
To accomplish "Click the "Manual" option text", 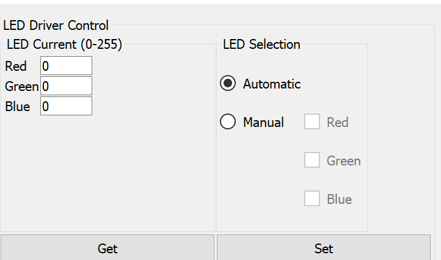I will point(263,122).
